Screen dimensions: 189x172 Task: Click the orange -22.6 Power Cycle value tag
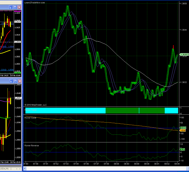pos(183,130)
